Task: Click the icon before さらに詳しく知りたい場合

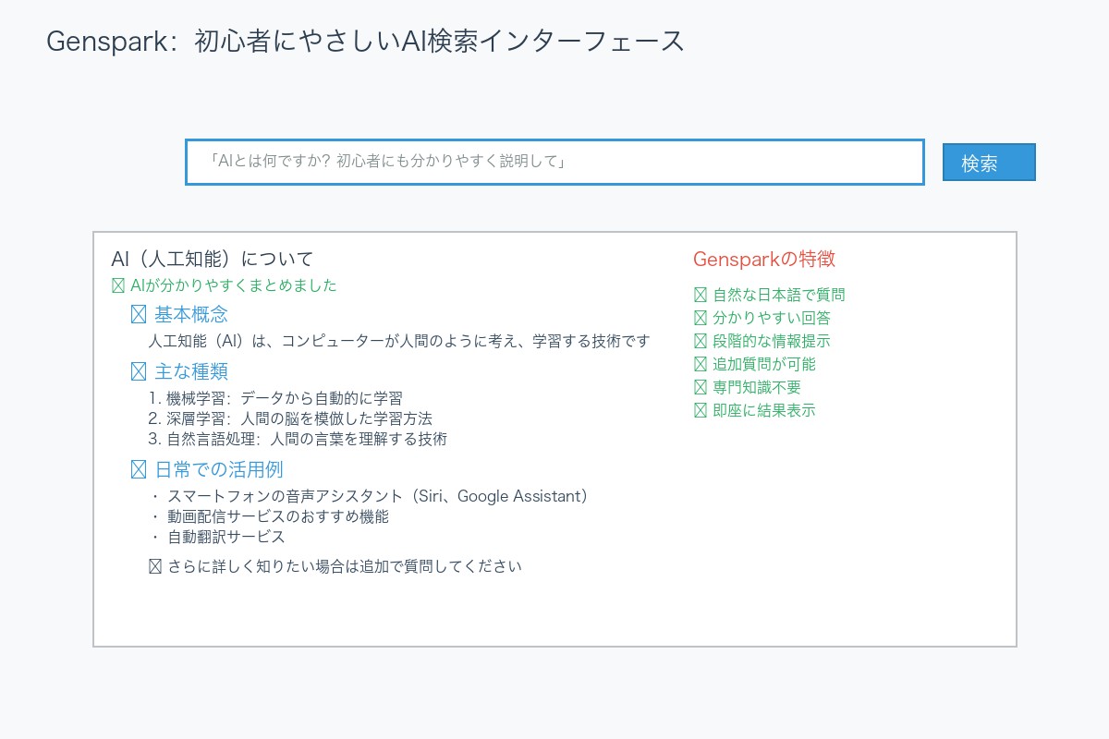Action: [x=155, y=566]
